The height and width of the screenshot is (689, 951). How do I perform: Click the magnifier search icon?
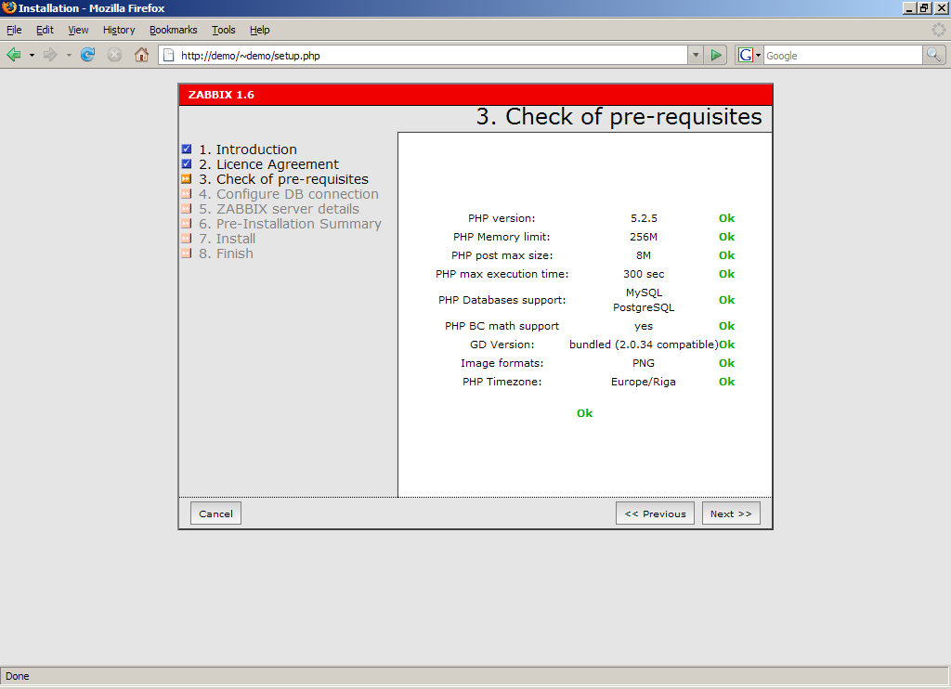point(934,55)
